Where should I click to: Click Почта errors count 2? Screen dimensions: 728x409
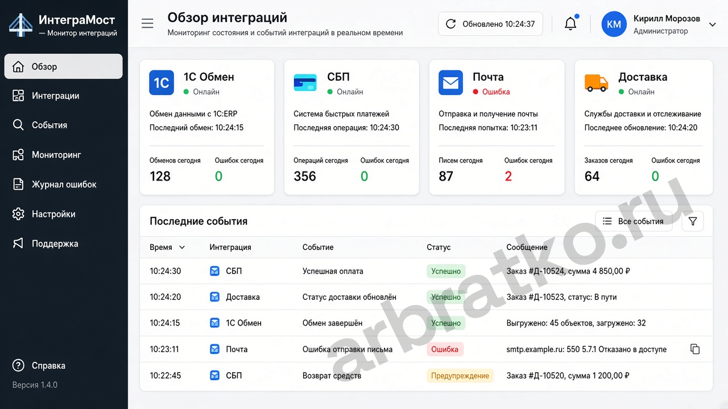pyautogui.click(x=508, y=176)
